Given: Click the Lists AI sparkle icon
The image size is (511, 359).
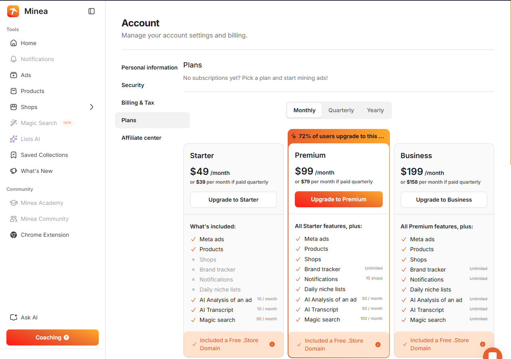Looking at the screenshot, I should pyautogui.click(x=14, y=139).
